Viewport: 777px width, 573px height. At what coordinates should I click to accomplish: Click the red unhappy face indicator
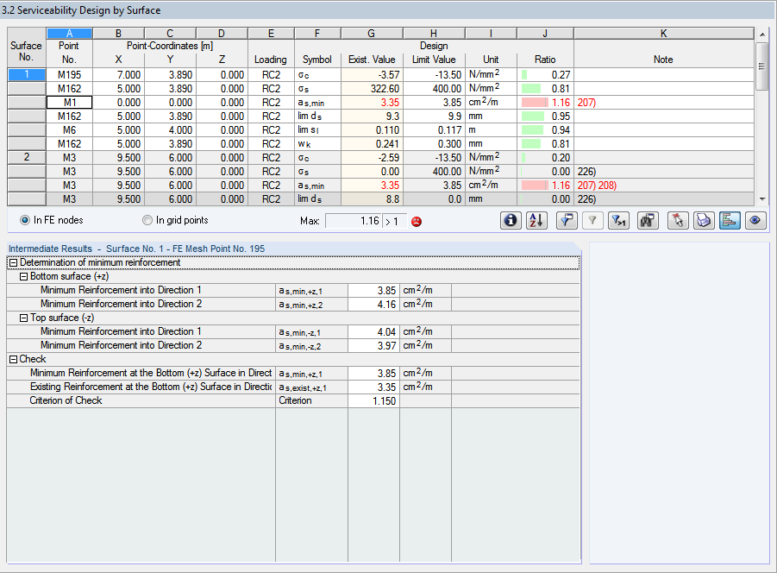416,221
